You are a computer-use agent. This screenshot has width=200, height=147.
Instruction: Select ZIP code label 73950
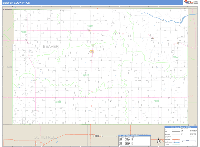23,32
